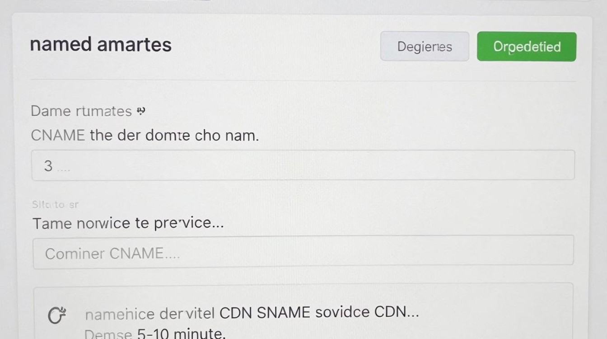Click the green Orgedetied button
The image size is (607, 339).
coord(527,47)
